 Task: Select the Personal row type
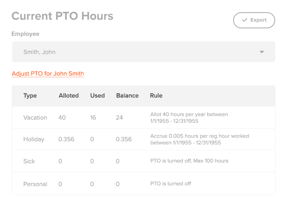coord(35,184)
